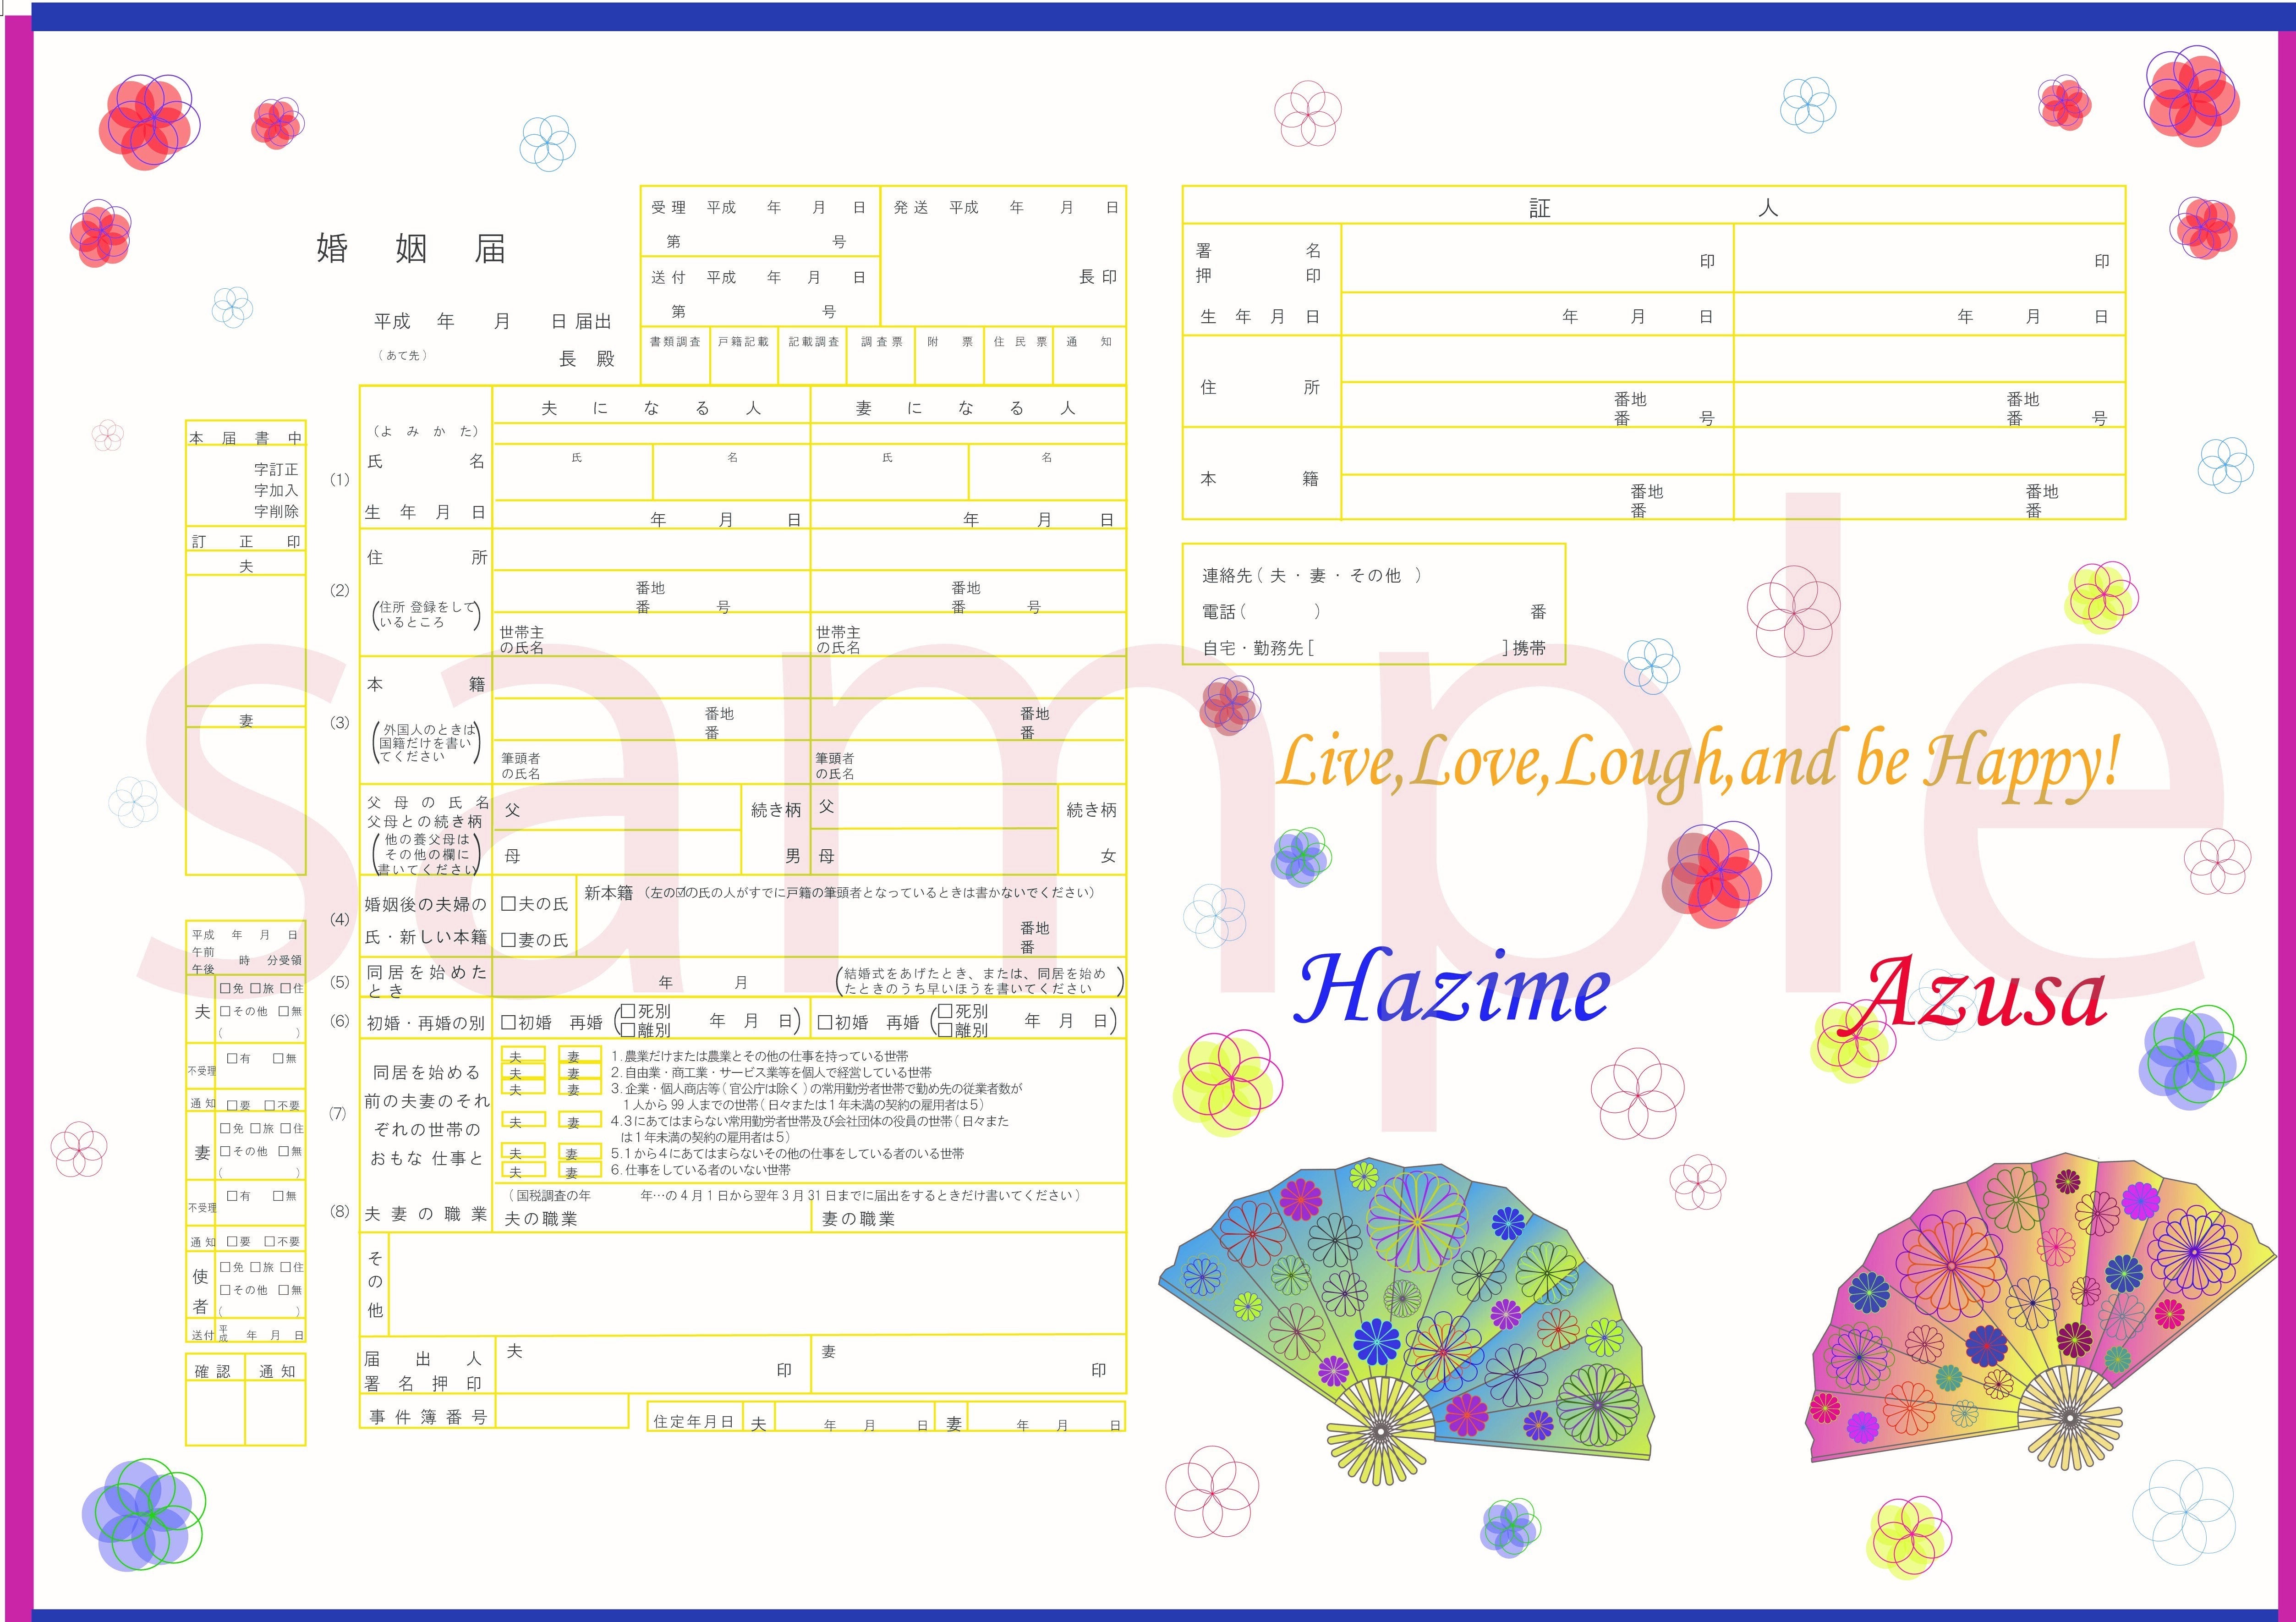Click the 自宅・勤務先 line in the contact box
Viewport: 2296px width, 1622px height.
coord(1374,648)
